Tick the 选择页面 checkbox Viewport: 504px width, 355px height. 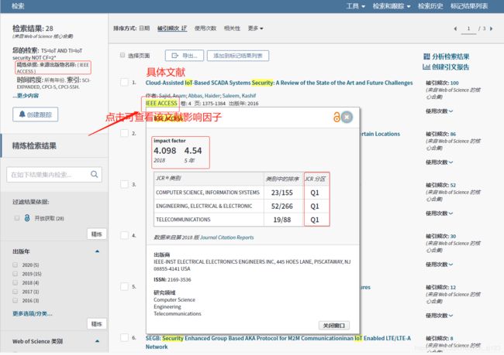pyautogui.click(x=123, y=55)
